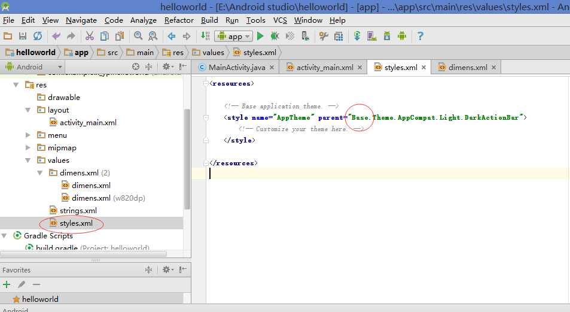Open the Navigate menu
Screen dimensions: 570x312
click(x=81, y=20)
